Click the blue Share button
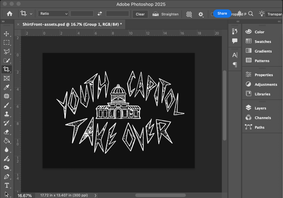Image resolution: width=283 pixels, height=198 pixels. tap(222, 13)
